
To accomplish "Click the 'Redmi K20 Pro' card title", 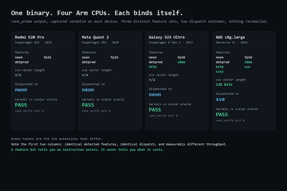I will 30,37.
